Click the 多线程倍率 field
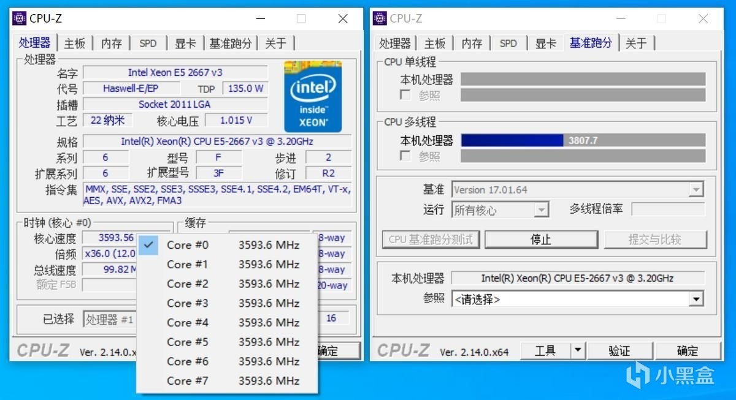This screenshot has height=400, width=736. point(669,209)
